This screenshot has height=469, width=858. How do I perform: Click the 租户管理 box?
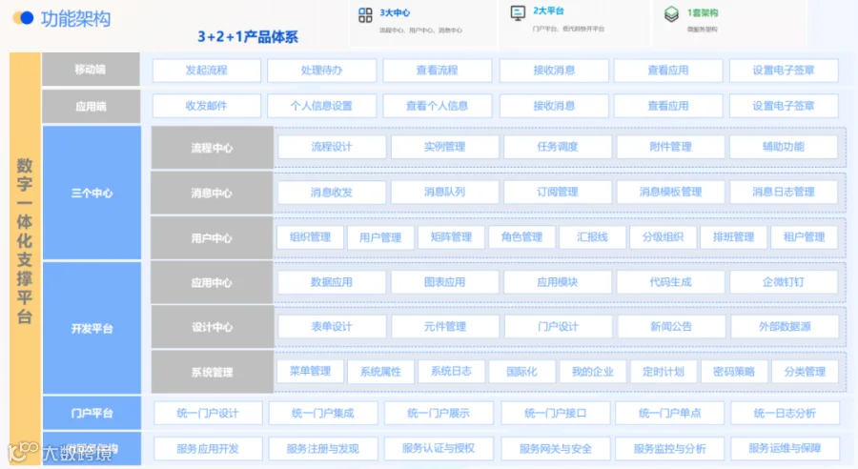(804, 237)
